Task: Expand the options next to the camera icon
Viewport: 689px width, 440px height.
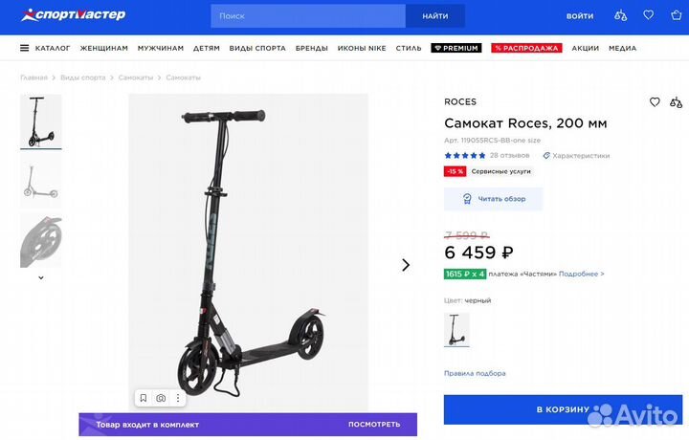Action: tap(177, 398)
